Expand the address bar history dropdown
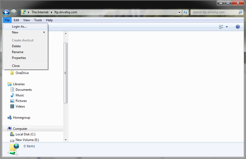Screen dimensions: 246x159 [179, 12]
